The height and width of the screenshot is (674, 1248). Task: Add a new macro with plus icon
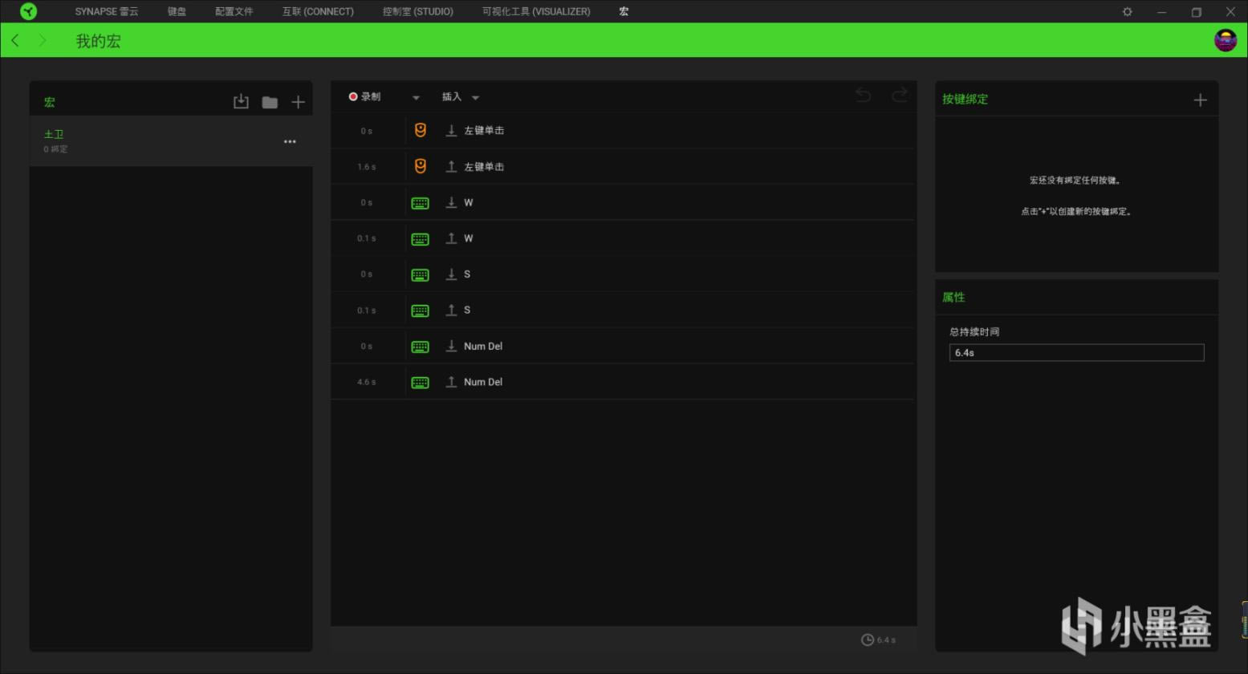pyautogui.click(x=298, y=102)
